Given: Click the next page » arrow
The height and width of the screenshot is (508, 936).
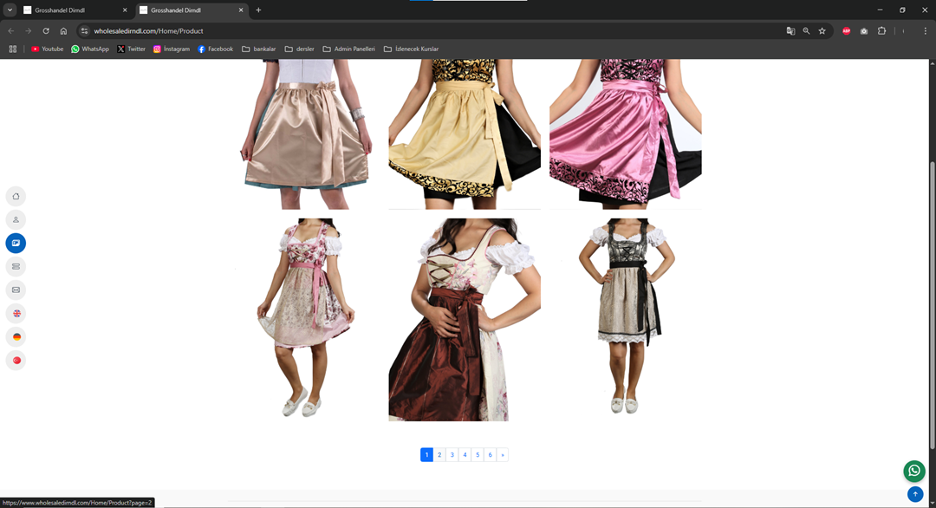Looking at the screenshot, I should (x=503, y=454).
